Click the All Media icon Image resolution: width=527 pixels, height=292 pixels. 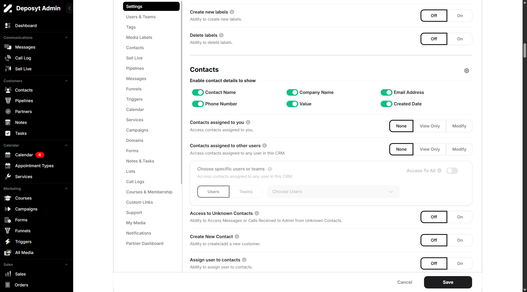[x=8, y=253]
